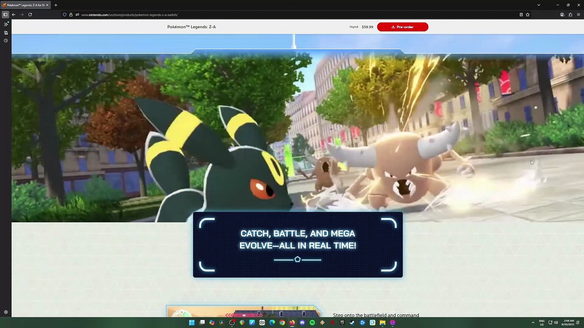This screenshot has width=584, height=328.
Task: Launch Copilot from the taskbar
Action: click(212, 323)
